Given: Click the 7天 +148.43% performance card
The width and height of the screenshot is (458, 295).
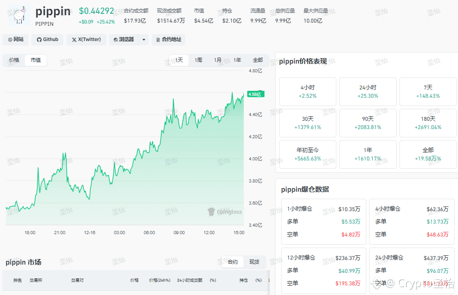Looking at the screenshot, I should point(428,92).
